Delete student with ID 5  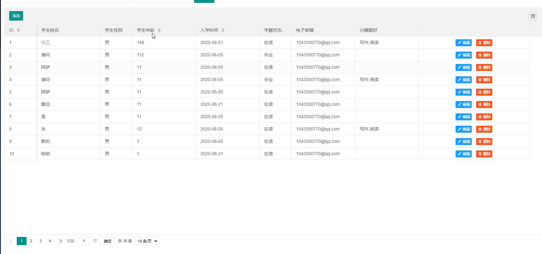coord(484,92)
